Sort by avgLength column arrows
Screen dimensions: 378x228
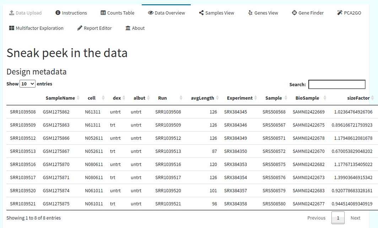pos(217,98)
